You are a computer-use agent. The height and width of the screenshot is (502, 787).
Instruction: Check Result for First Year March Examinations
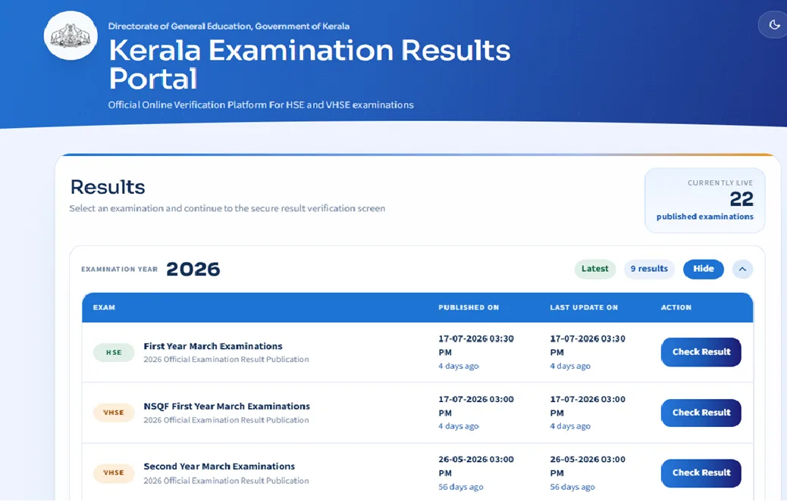tap(701, 352)
